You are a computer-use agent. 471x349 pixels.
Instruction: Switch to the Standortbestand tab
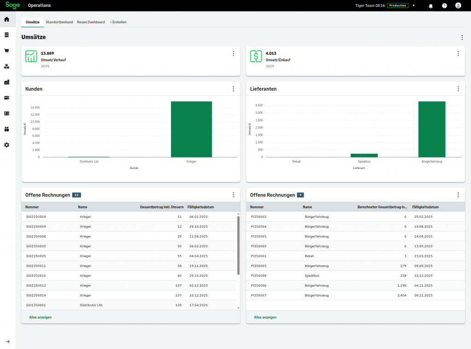click(x=59, y=22)
